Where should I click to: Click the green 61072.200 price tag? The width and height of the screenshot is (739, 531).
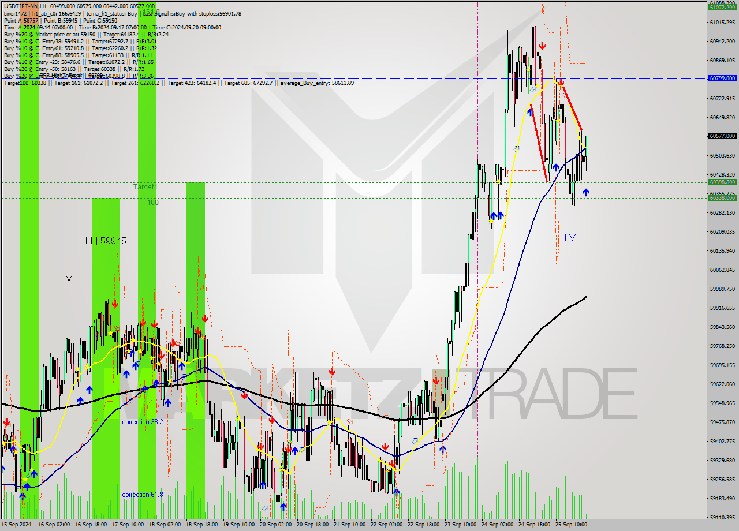click(722, 8)
